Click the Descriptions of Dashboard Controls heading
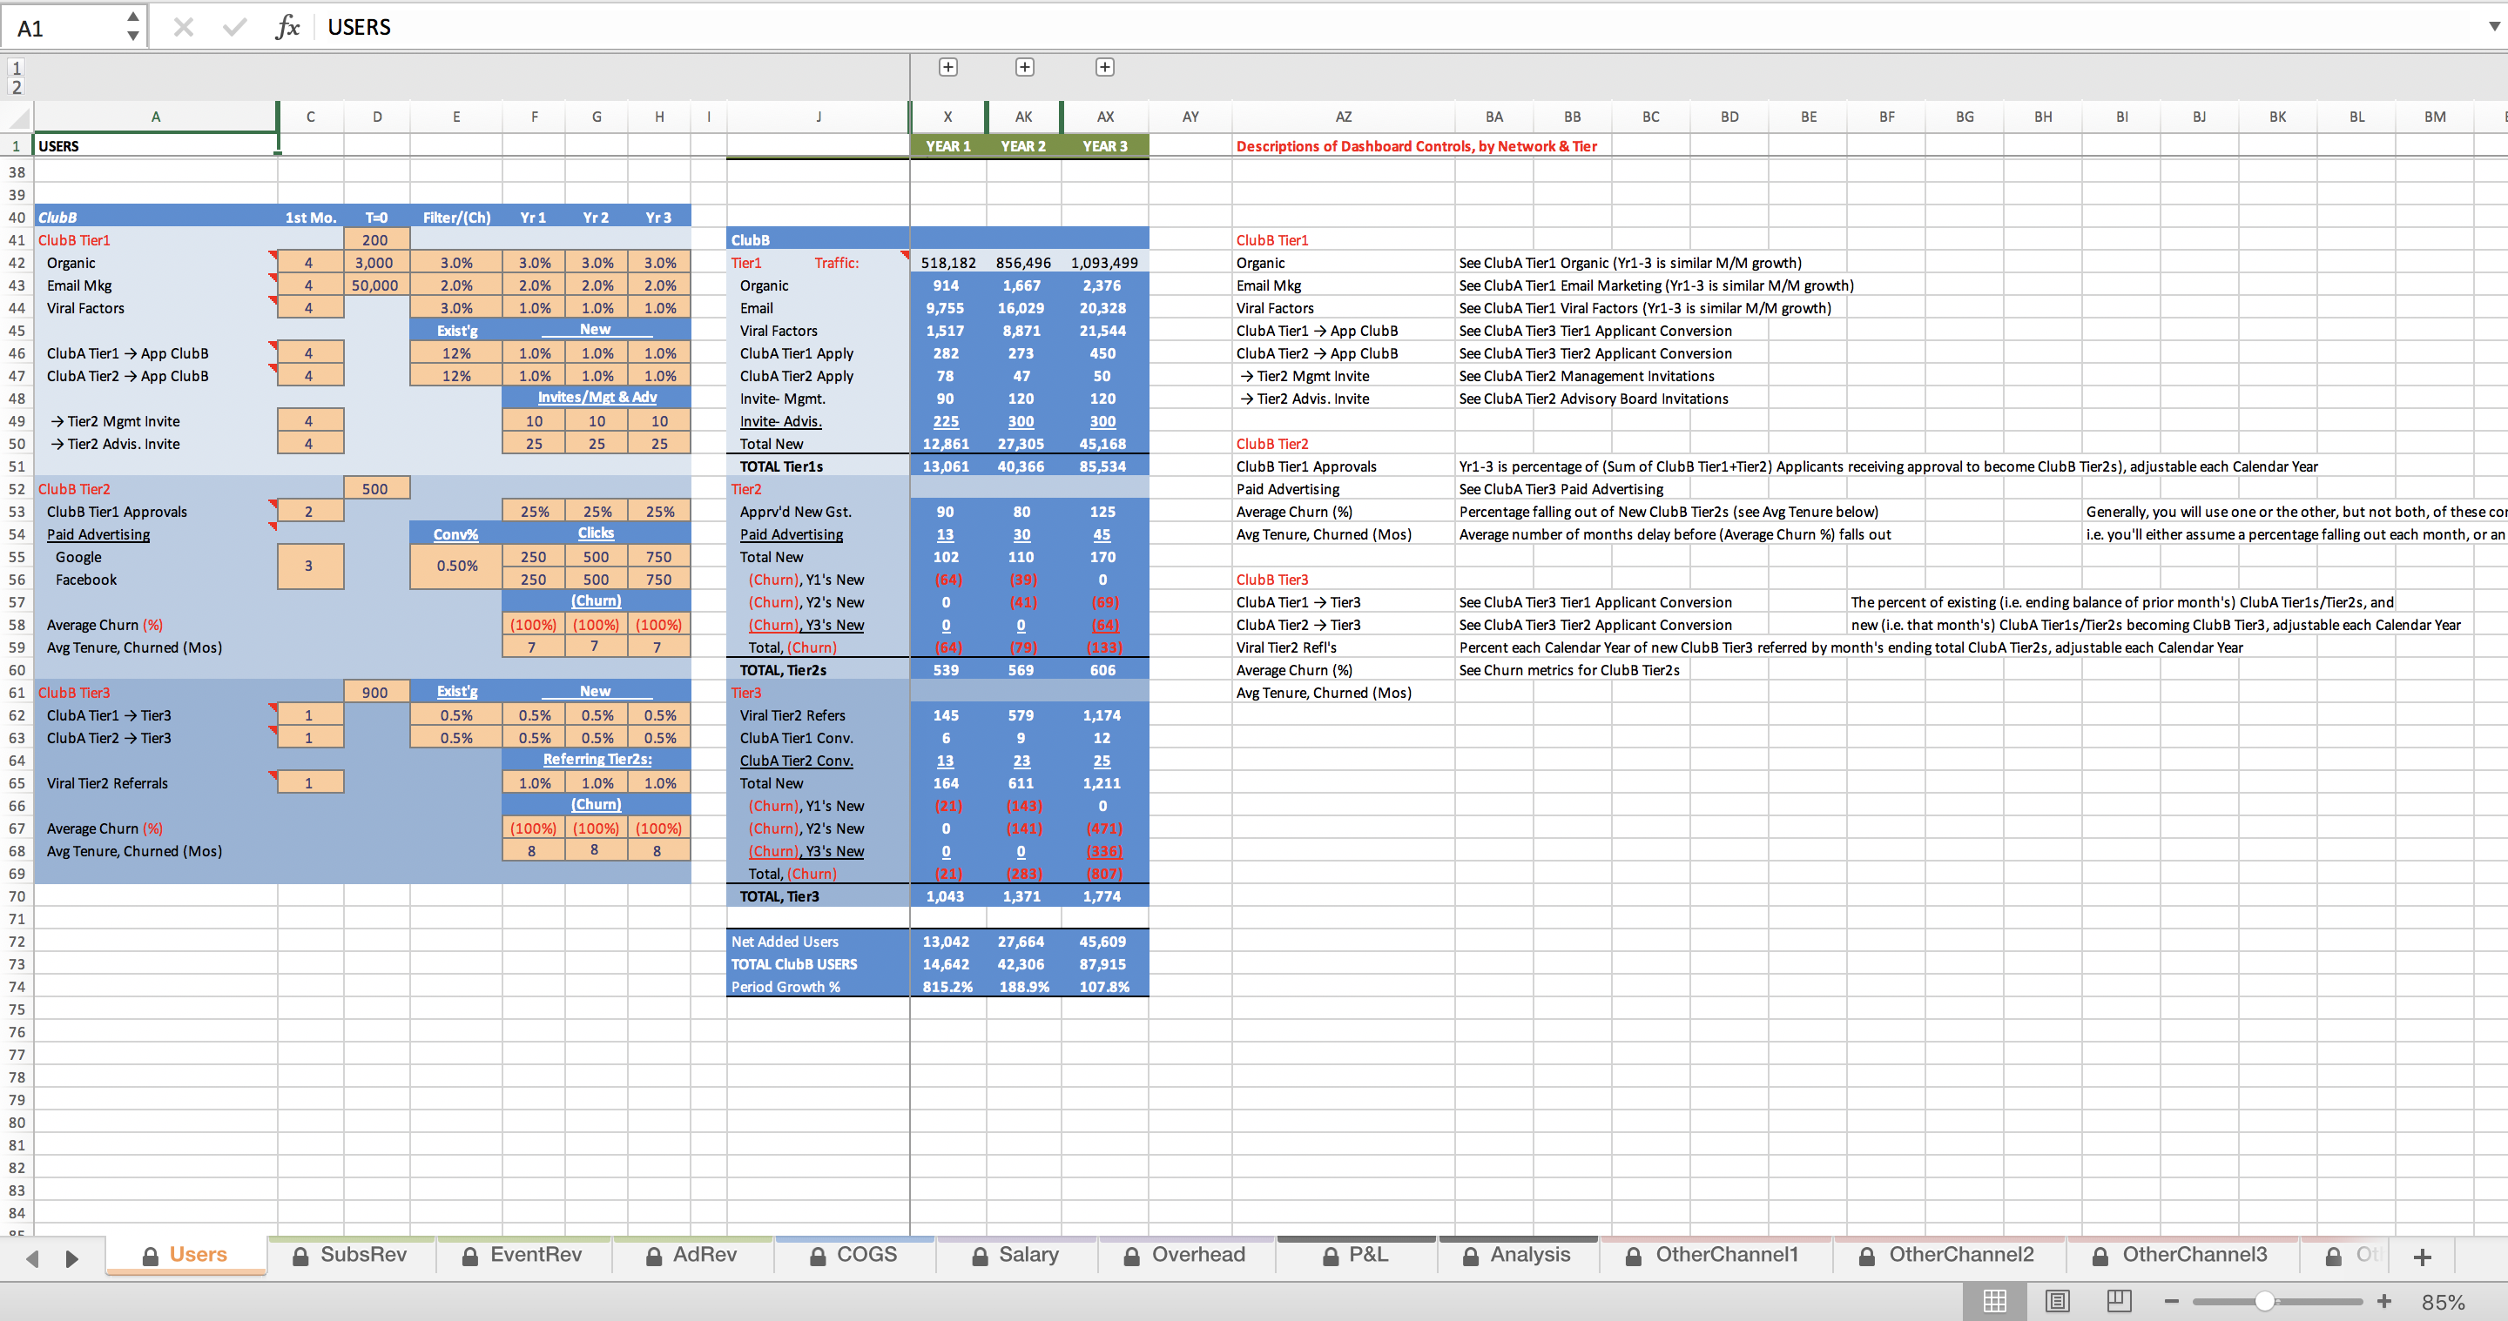Screen dimensions: 2508x1321 [x=1417, y=146]
